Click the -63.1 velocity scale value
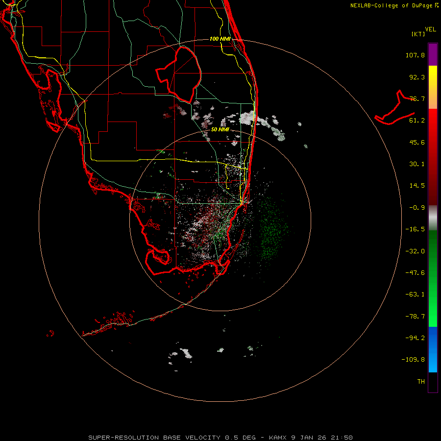This screenshot has height=441, width=441. pyautogui.click(x=415, y=294)
